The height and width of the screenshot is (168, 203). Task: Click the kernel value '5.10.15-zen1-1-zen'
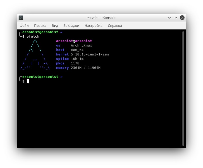90,54
